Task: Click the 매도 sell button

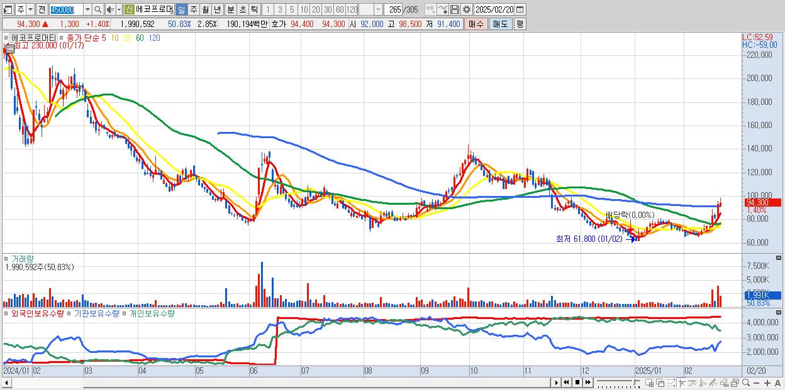Action: pos(500,24)
